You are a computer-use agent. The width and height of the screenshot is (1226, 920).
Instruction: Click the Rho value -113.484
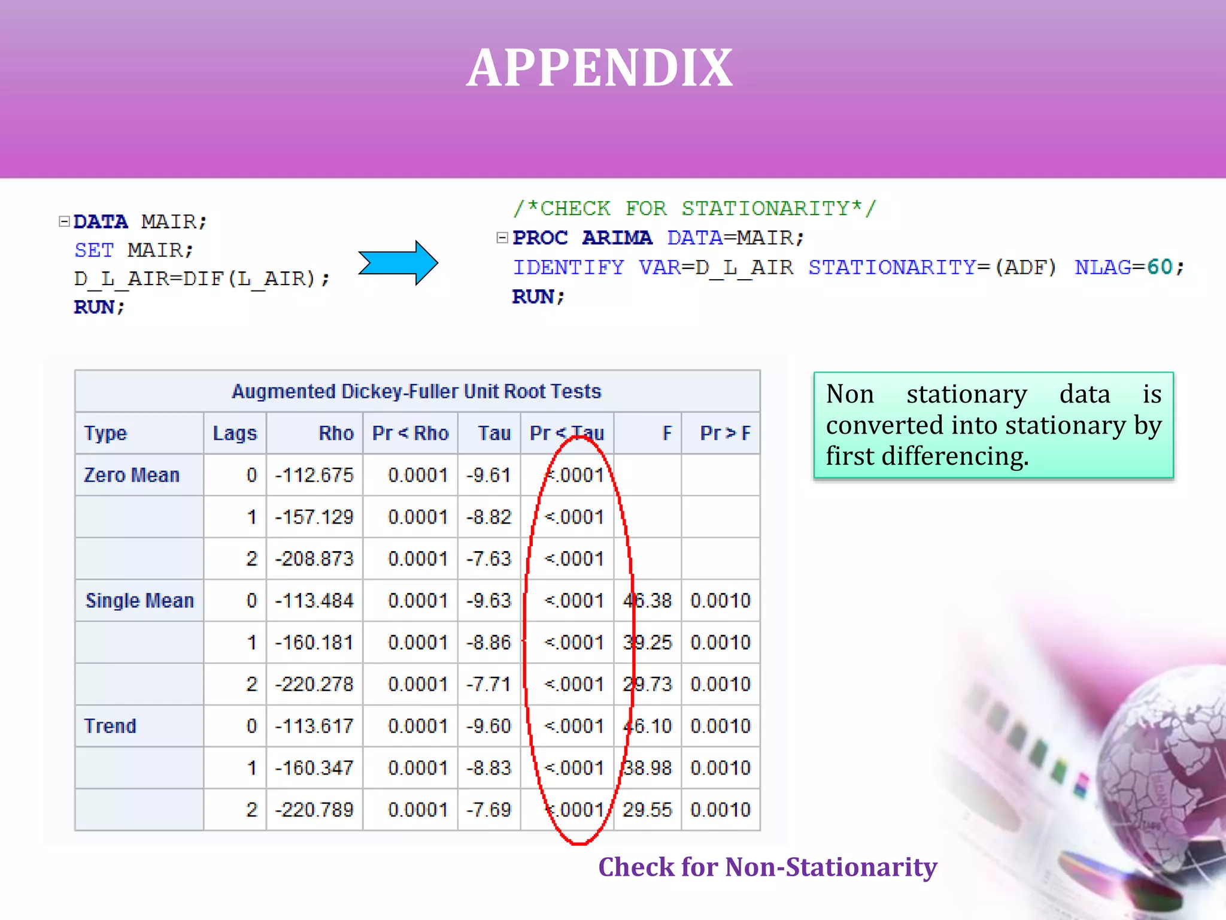[x=314, y=600]
